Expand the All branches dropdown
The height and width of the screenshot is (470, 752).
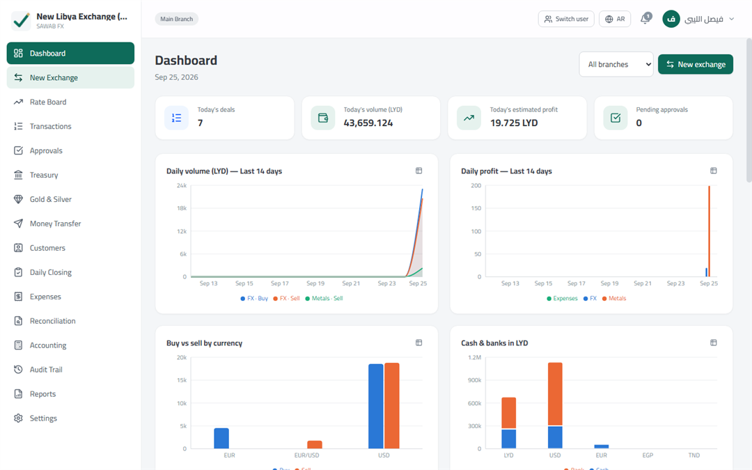[616, 64]
